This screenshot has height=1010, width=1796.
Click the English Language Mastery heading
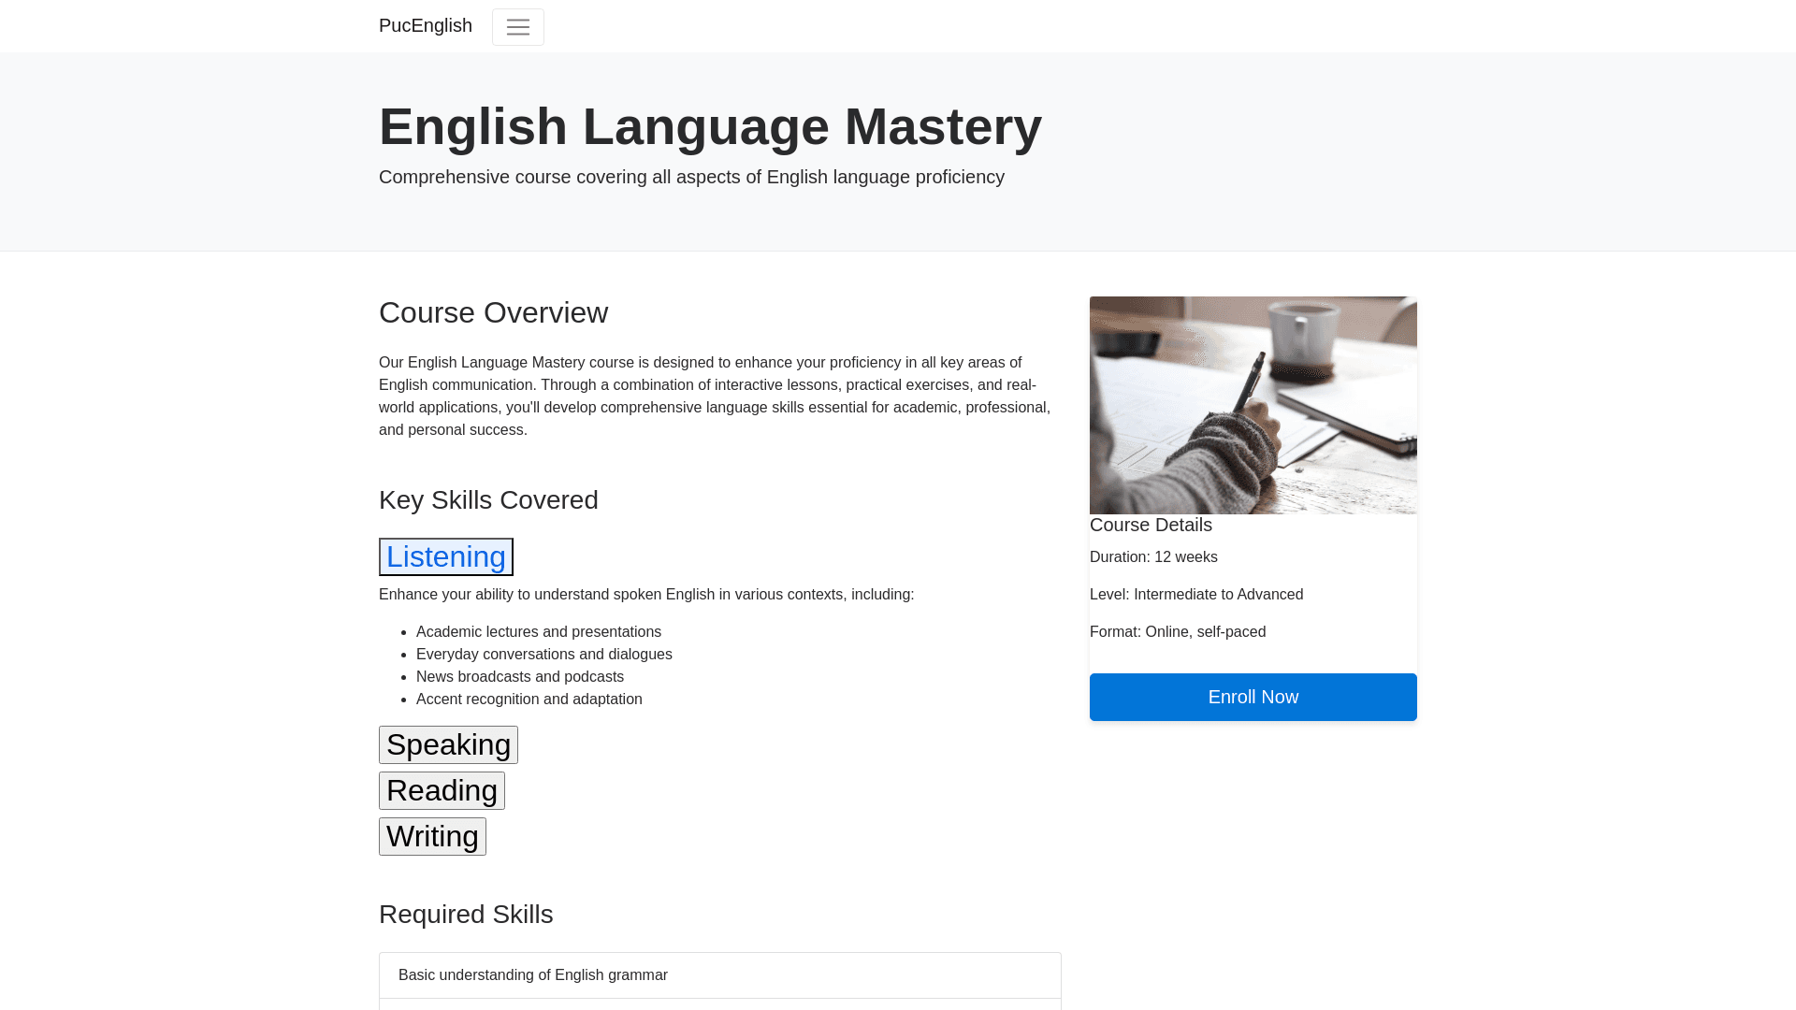pyautogui.click(x=710, y=127)
